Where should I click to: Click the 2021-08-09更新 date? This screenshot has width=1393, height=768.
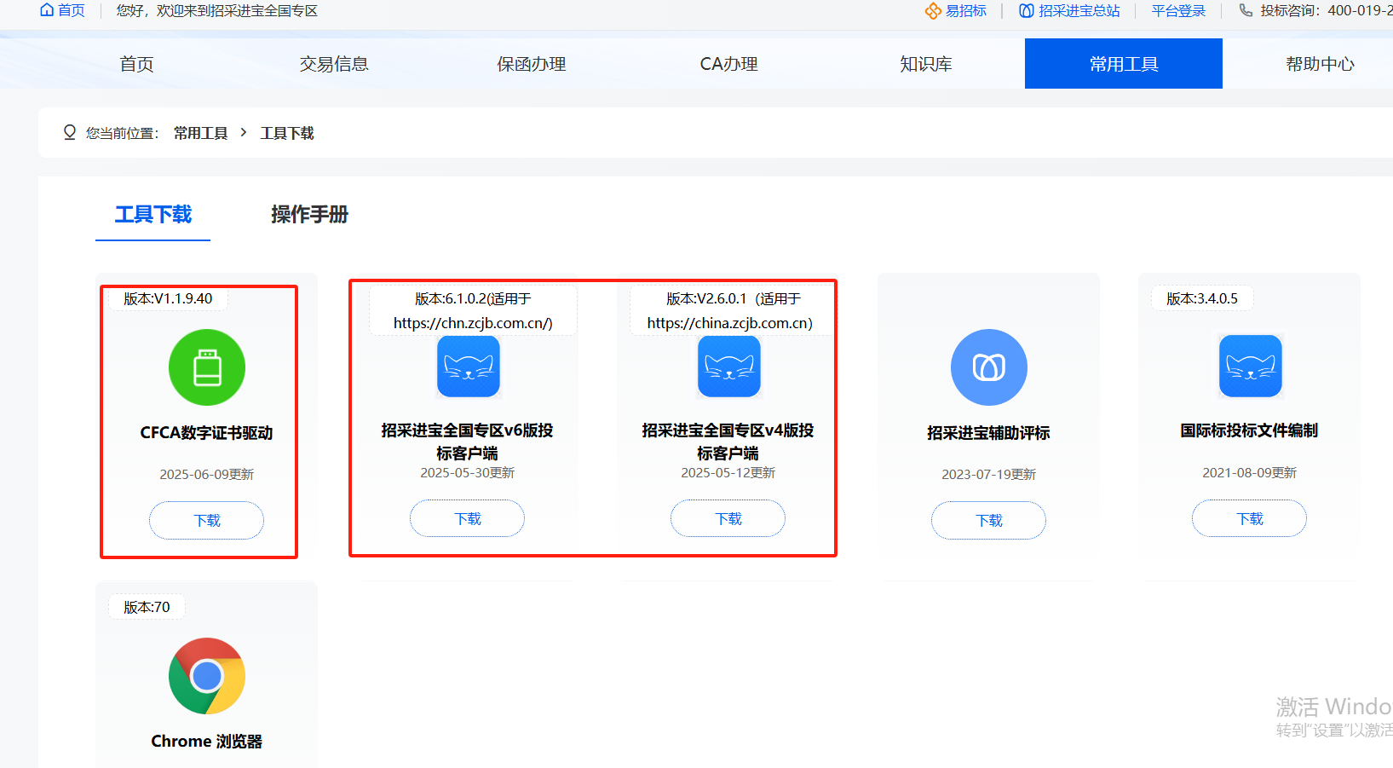tap(1250, 473)
